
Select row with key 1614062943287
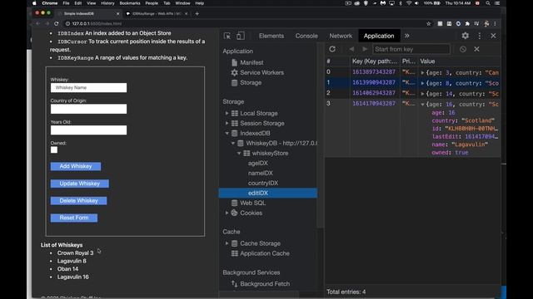413,93
